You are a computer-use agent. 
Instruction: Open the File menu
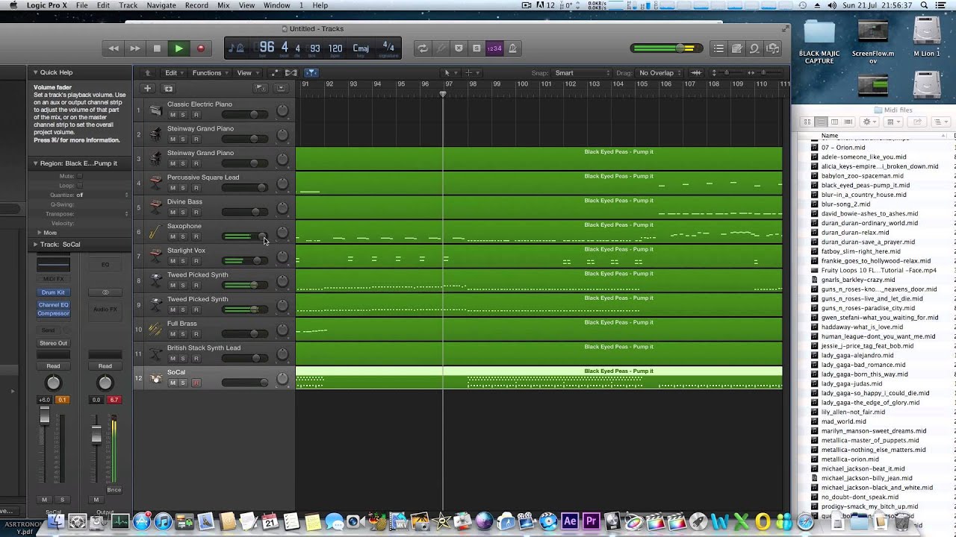click(x=81, y=5)
